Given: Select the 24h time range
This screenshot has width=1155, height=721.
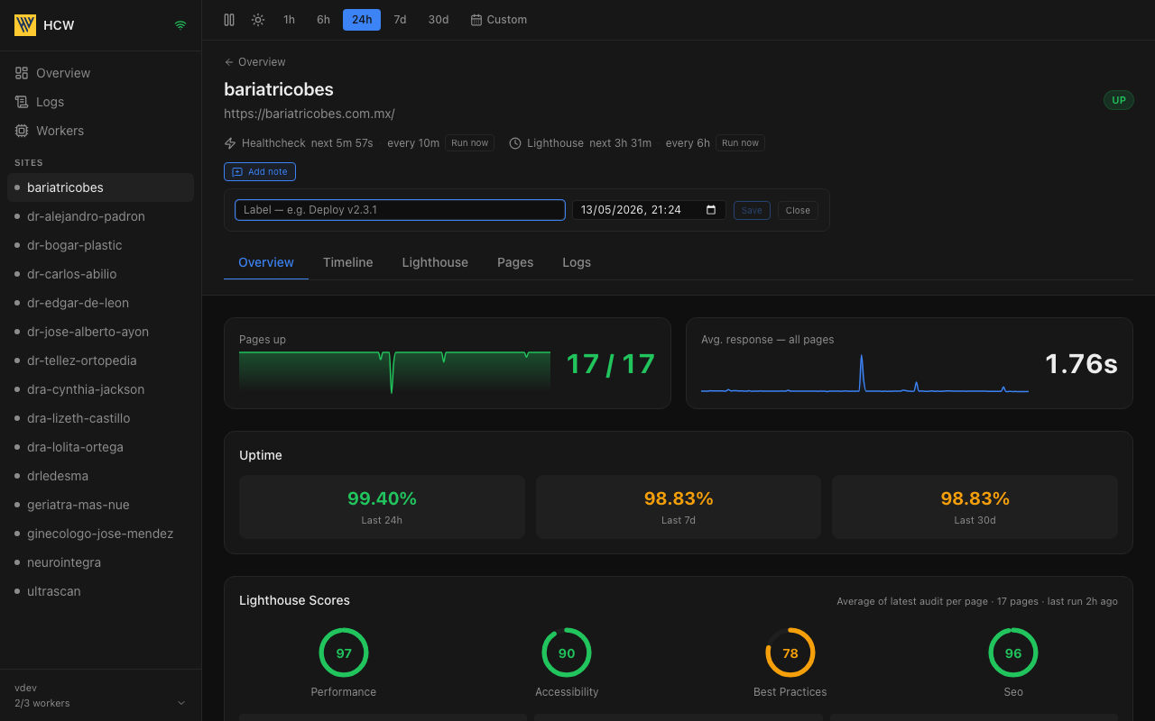Looking at the screenshot, I should coord(362,20).
